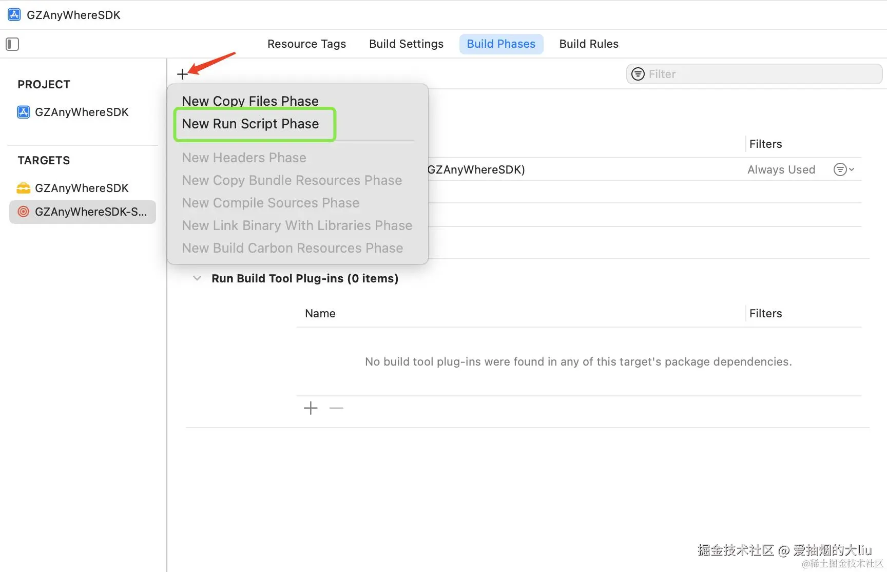Click Run Build Tool Plug-ins (0 items) title
The image size is (887, 572).
pos(305,278)
